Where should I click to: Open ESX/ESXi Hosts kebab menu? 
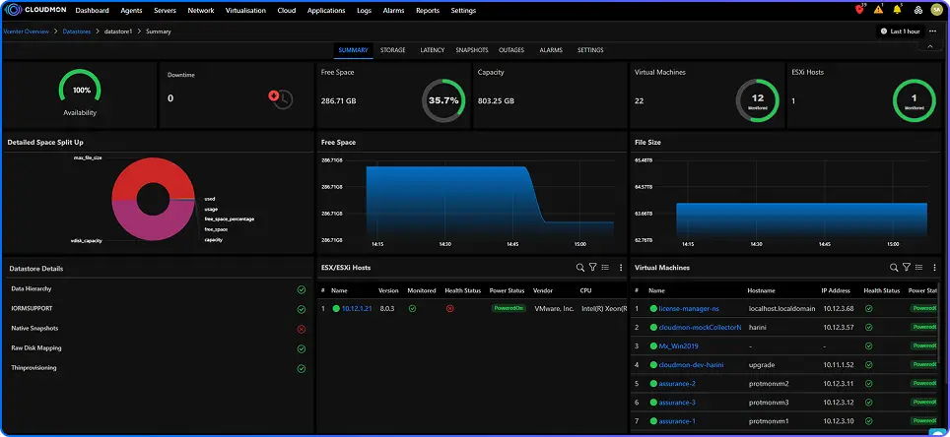tap(621, 267)
